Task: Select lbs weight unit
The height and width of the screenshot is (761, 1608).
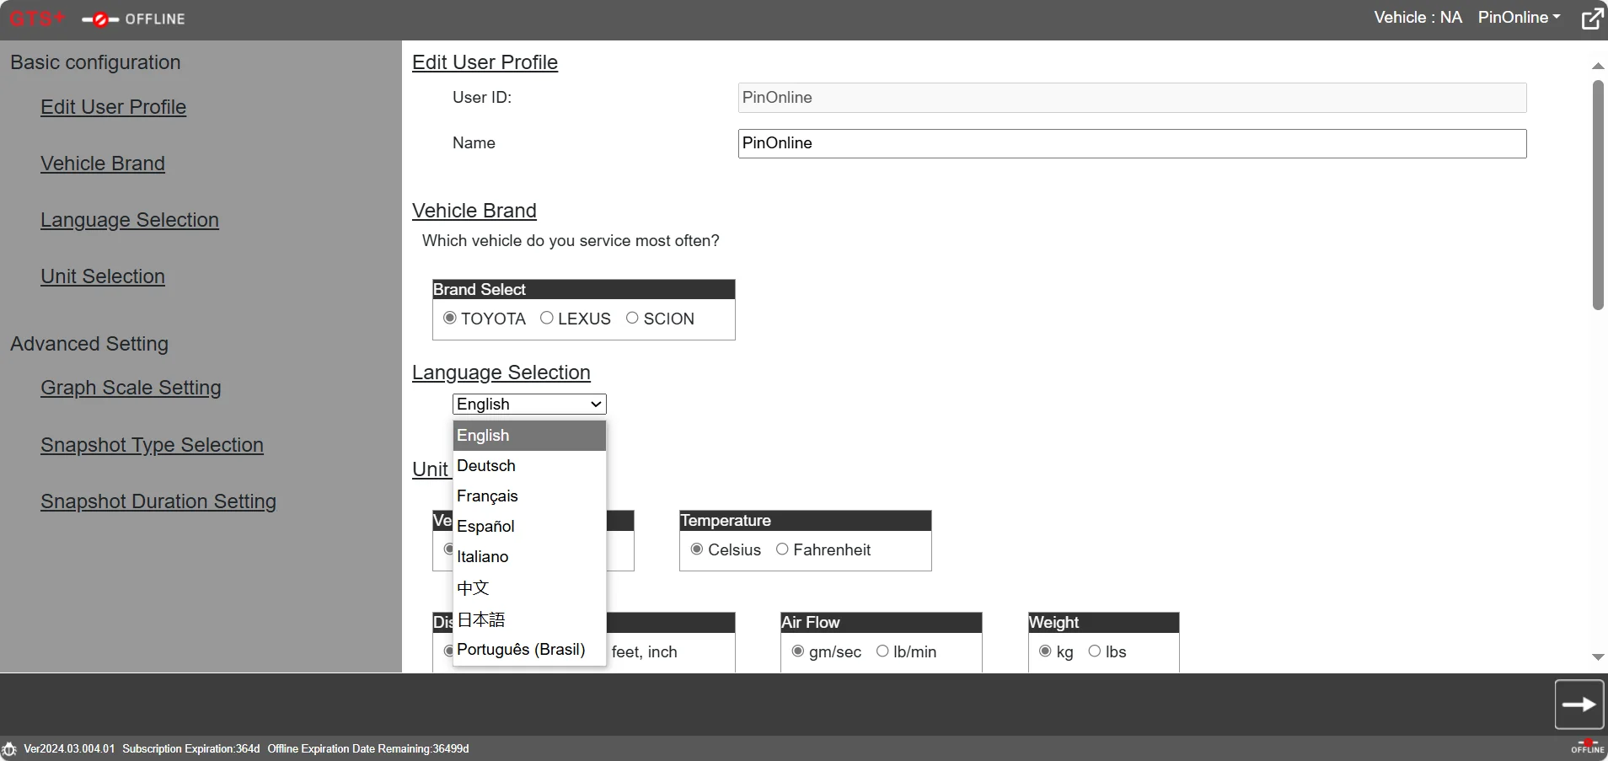Action: tap(1094, 651)
